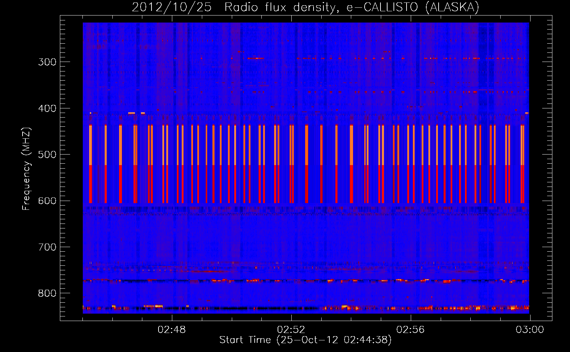Click the 02:52 time tick label

pos(291,330)
